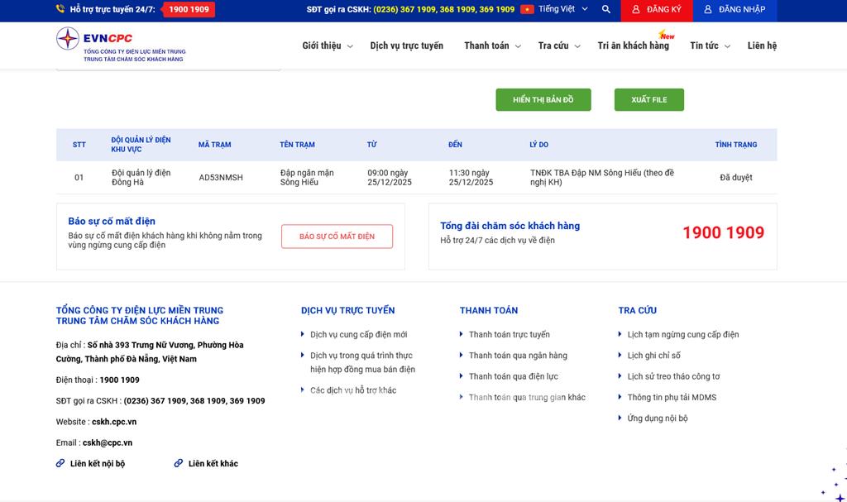847x502 pixels.
Task: Click the Vietnam flag language icon
Action: coord(527,10)
